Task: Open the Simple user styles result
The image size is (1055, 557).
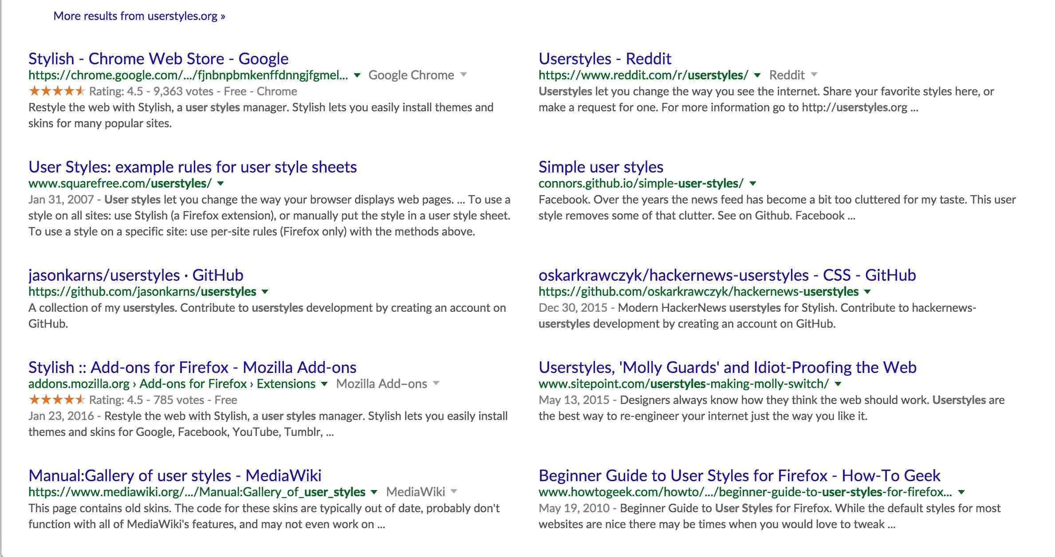Action: [601, 167]
